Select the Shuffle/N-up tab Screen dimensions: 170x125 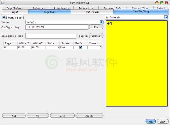(141, 11)
